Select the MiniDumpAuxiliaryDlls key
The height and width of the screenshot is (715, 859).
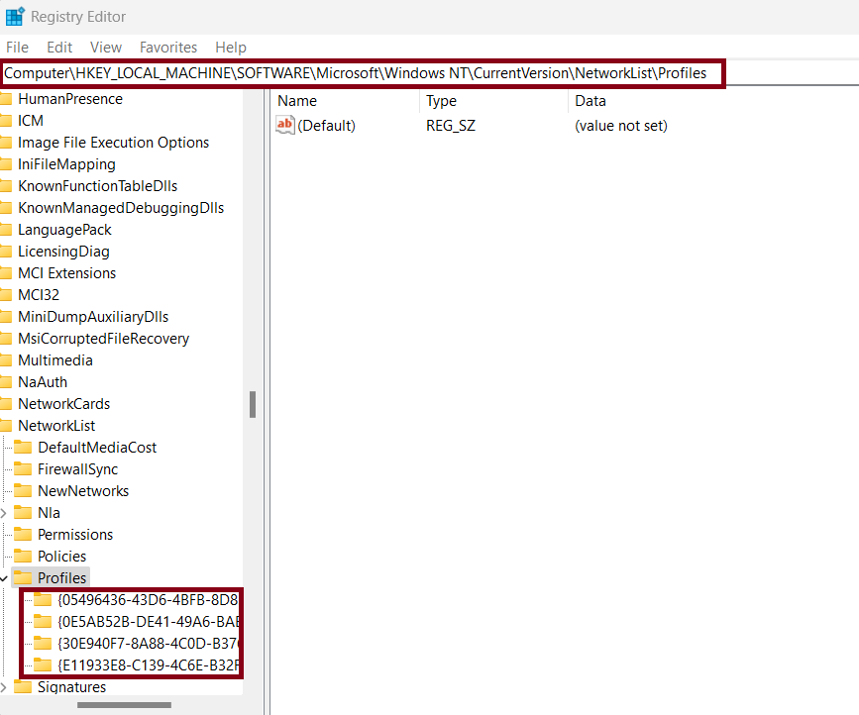(x=93, y=317)
